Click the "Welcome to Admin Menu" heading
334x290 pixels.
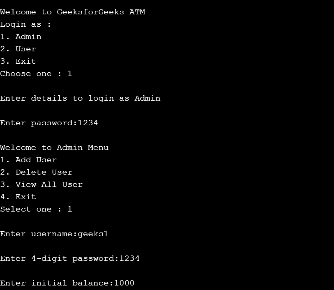pyautogui.click(x=54, y=147)
